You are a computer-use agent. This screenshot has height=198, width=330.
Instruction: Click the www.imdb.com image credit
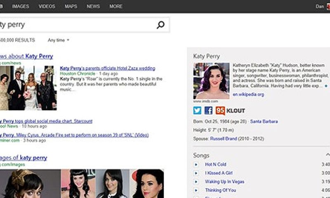coord(205,101)
